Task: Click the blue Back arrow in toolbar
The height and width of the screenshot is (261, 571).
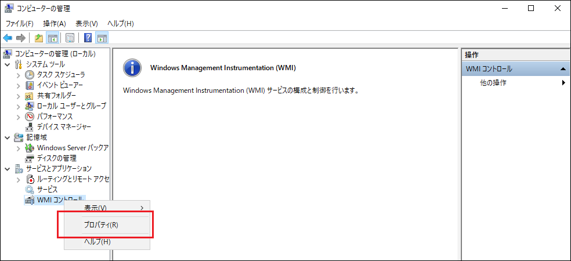Action: pyautogui.click(x=8, y=38)
